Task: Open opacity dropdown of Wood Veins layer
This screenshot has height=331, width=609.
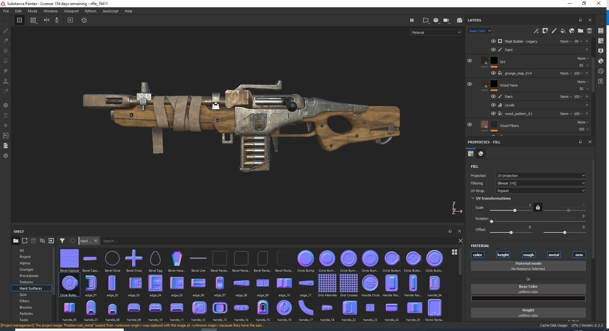Action: coord(584,89)
